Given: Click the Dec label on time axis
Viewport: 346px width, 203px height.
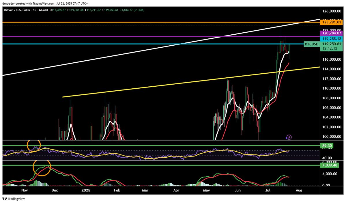Looking at the screenshot, I should coord(55,190).
